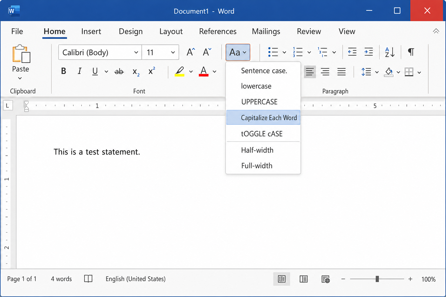
Task: Click the Aa Change Case dropdown button
Action: [x=238, y=52]
